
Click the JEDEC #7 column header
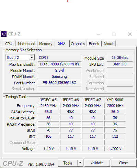93,100
